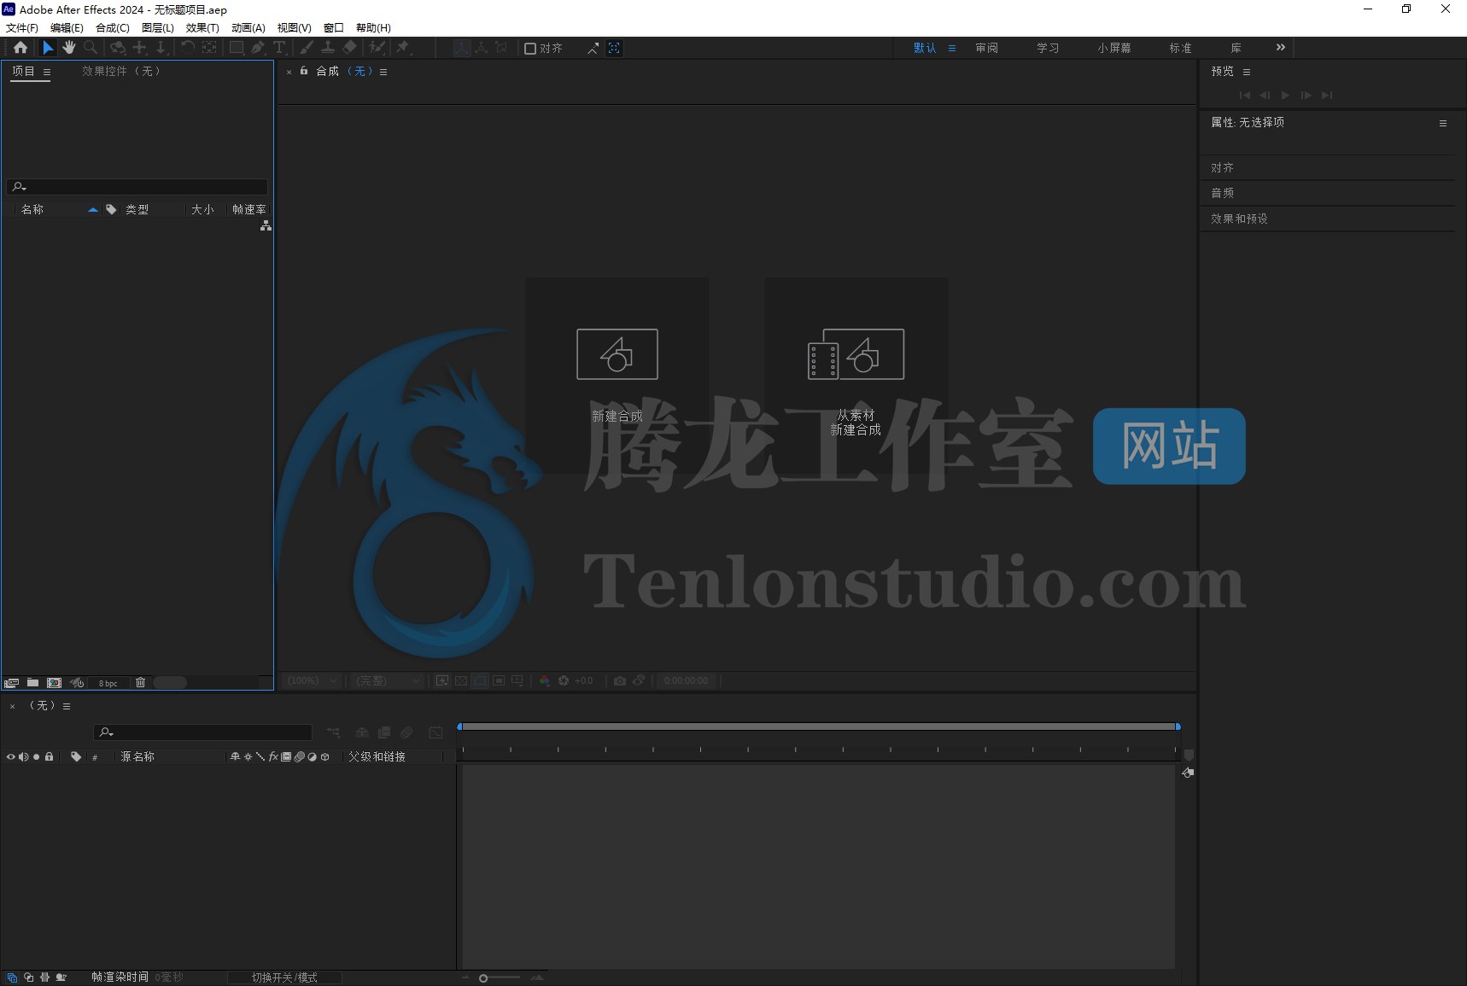1467x986 pixels.
Task: Click the 8 bpc color depth button
Action: [x=108, y=683]
